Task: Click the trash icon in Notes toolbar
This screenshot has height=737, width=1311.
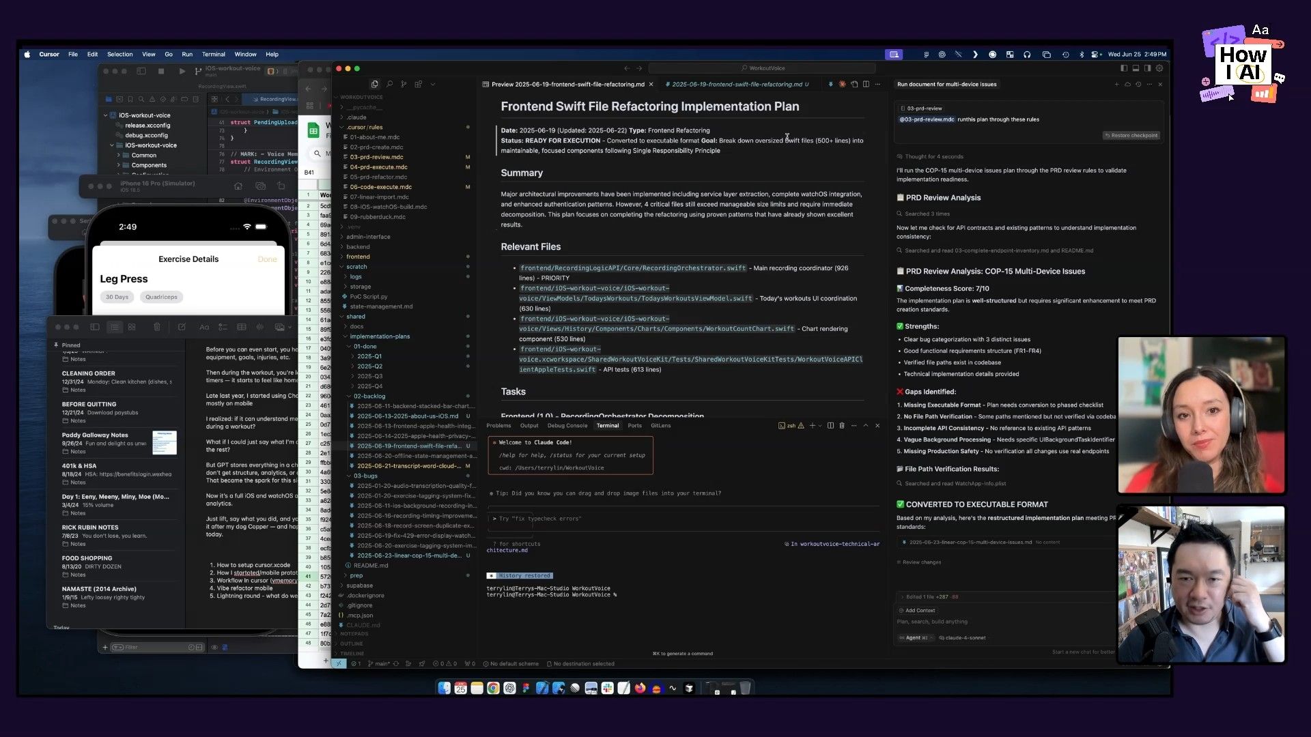Action: pos(157,327)
